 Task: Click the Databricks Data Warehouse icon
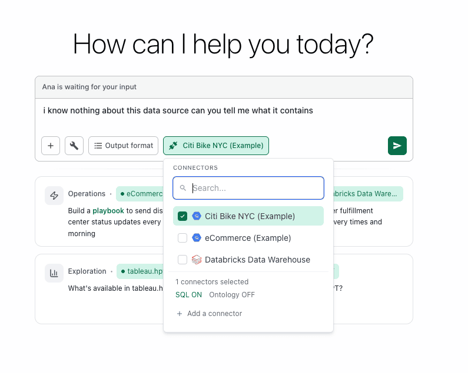coord(197,260)
